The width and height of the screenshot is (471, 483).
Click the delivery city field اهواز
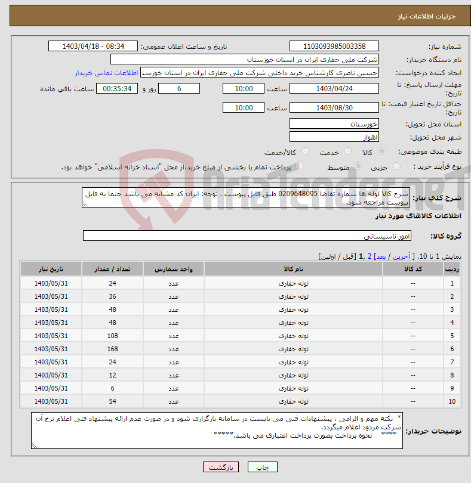pyautogui.click(x=334, y=137)
